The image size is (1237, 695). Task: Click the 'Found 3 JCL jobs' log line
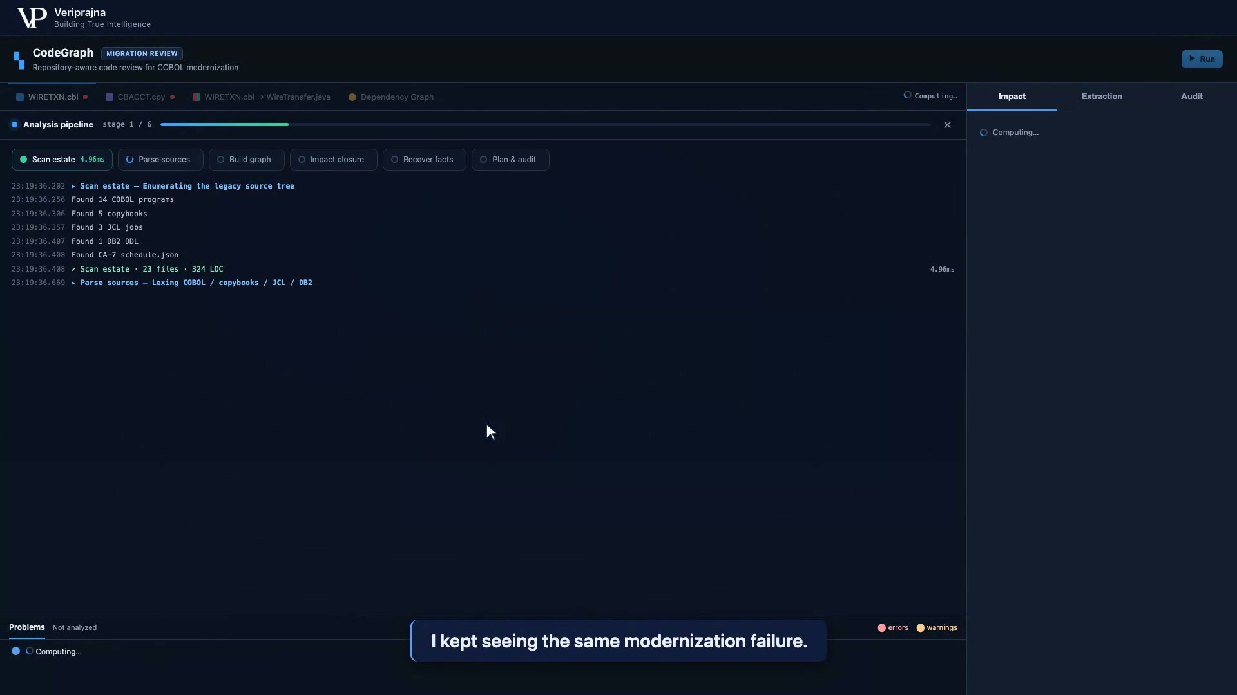107,227
